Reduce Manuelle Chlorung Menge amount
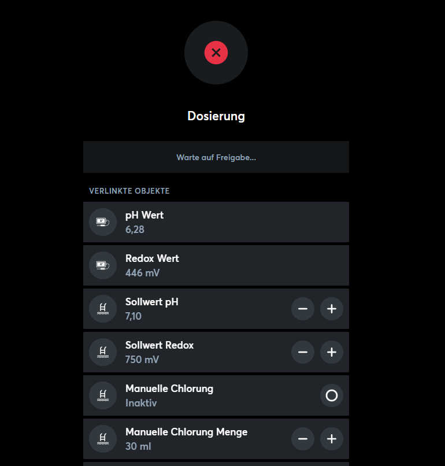 [303, 439]
